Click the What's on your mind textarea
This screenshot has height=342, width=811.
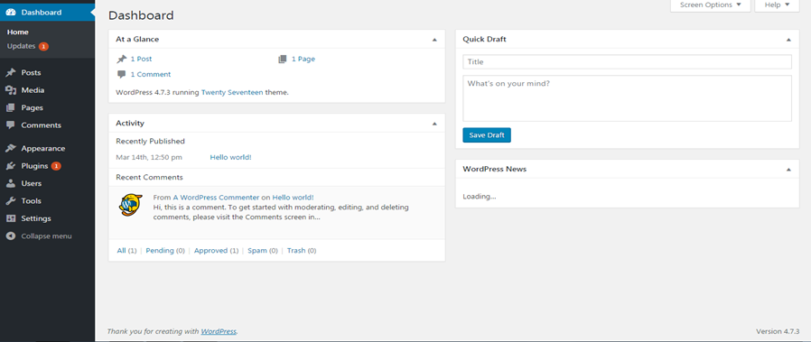[627, 98]
